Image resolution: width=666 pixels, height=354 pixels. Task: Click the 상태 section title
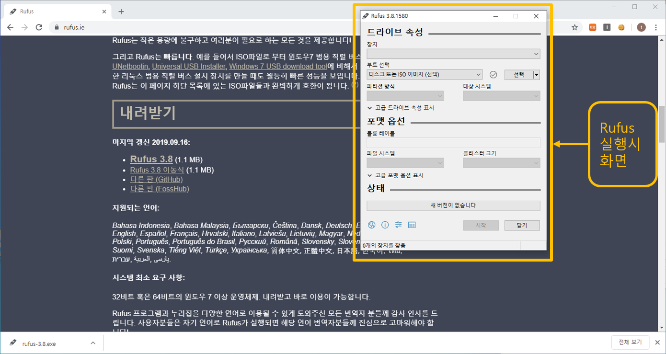[x=376, y=188]
